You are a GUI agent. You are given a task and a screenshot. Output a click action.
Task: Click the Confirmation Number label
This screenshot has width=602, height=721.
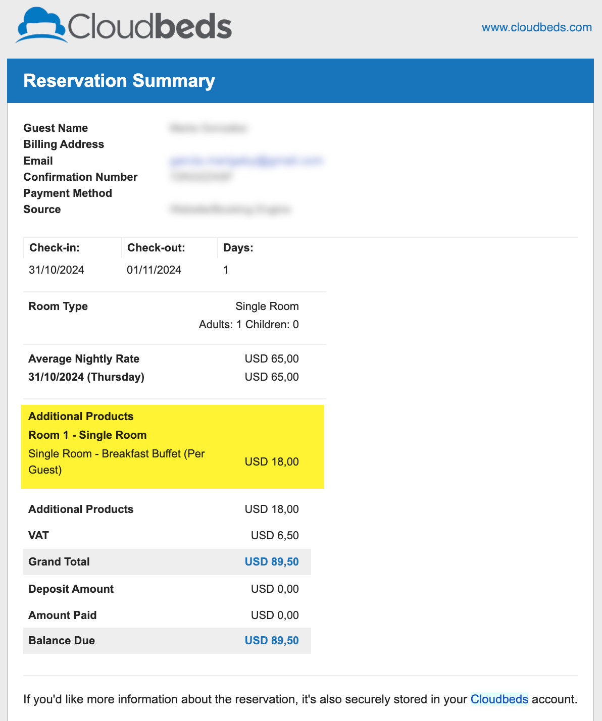(x=80, y=177)
